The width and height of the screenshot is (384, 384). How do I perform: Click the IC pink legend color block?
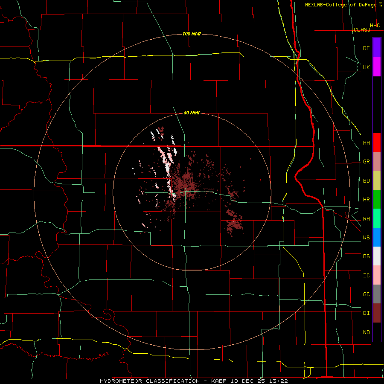coord(377,275)
